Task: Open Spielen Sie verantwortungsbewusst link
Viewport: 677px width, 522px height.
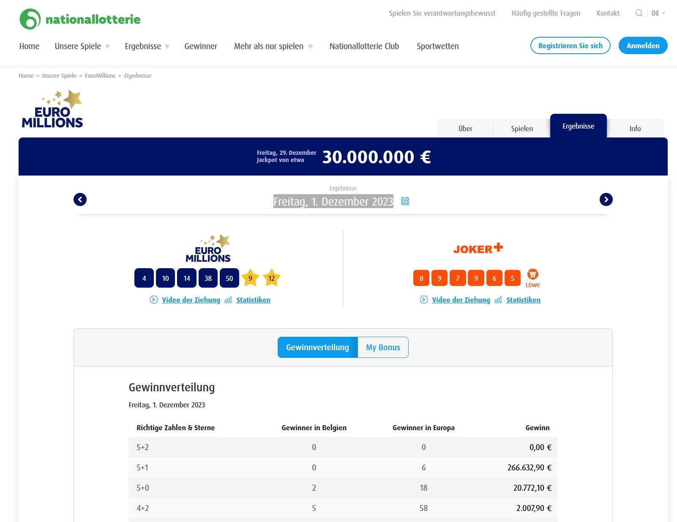Action: pyautogui.click(x=442, y=13)
